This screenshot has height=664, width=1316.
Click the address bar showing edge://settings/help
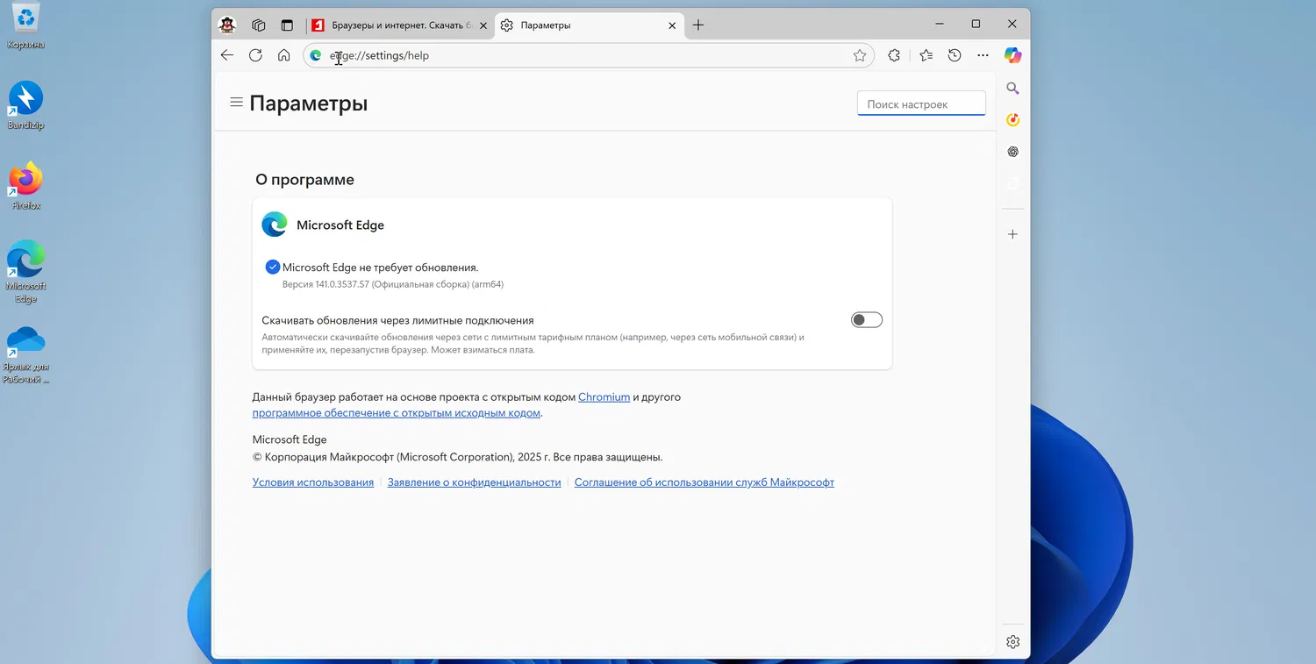coord(589,55)
